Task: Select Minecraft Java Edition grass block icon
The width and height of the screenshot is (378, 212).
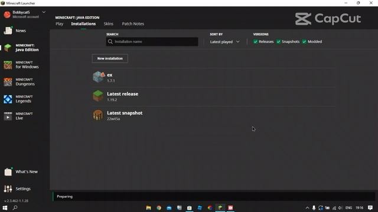Action: 8,48
